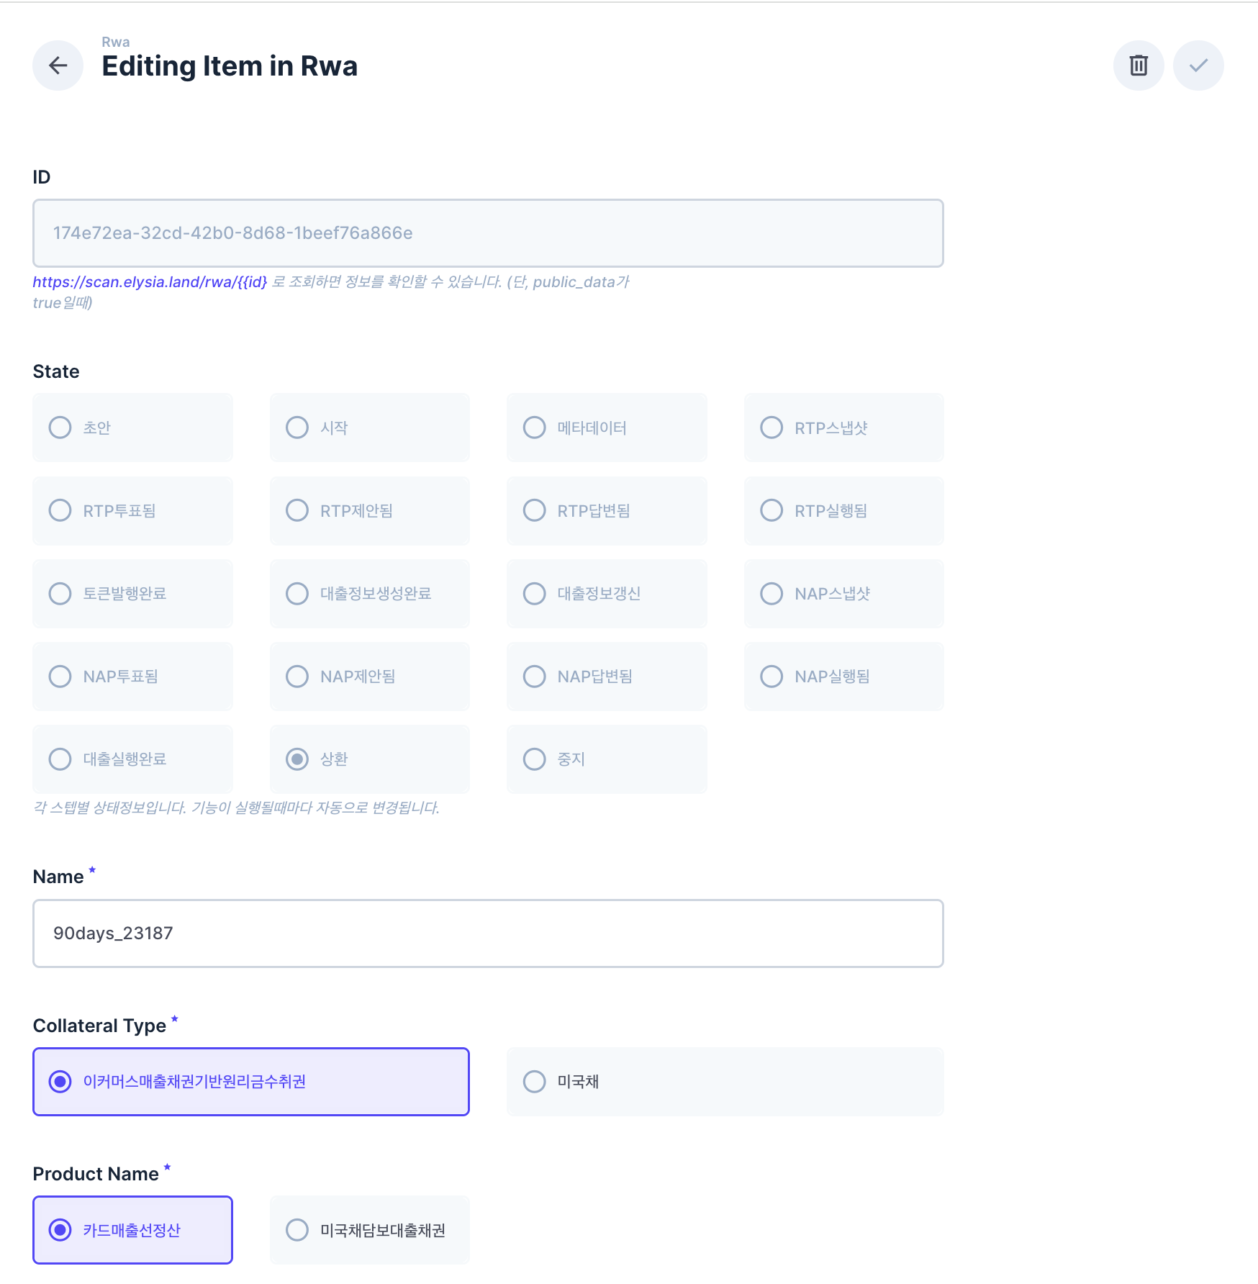Choose 미국채담보대출채권 as product name

click(x=297, y=1230)
